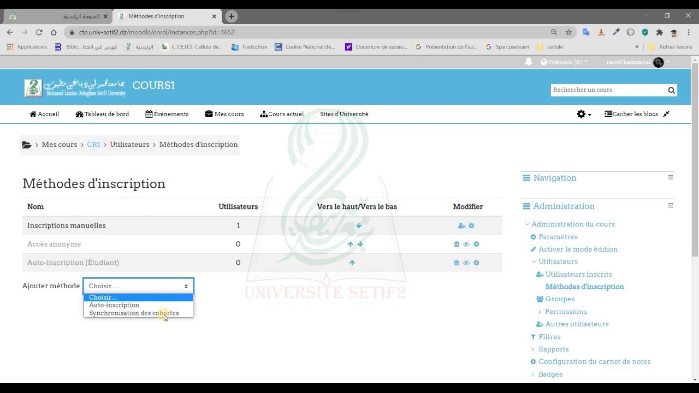Delete the Accès anonyme enrolment method

click(457, 245)
